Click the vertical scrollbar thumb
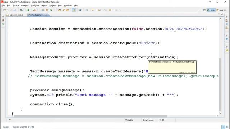The height and width of the screenshot is (129, 230). pyautogui.click(x=220, y=85)
